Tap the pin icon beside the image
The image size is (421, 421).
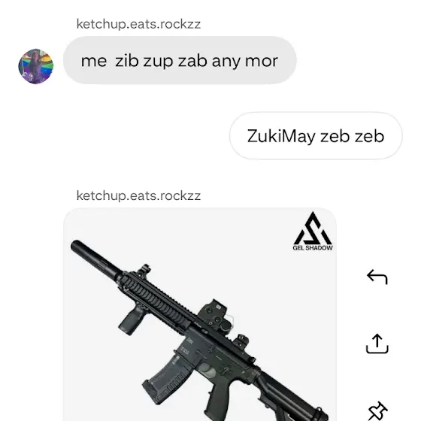coord(377,412)
